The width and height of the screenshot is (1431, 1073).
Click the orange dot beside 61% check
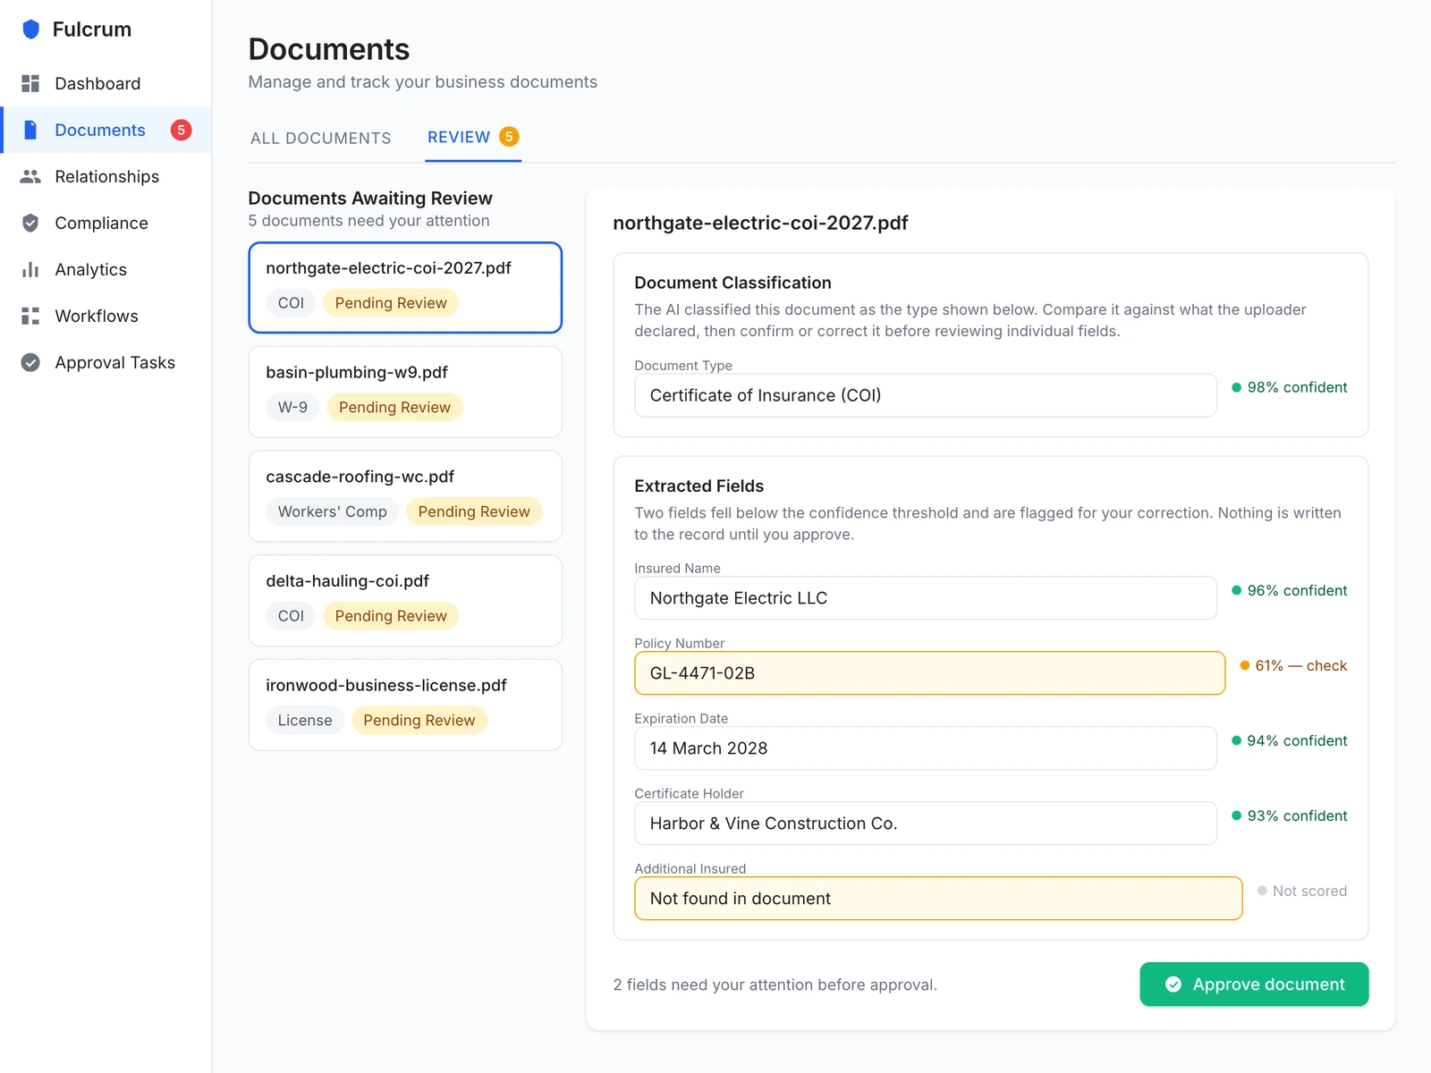pyautogui.click(x=1244, y=665)
